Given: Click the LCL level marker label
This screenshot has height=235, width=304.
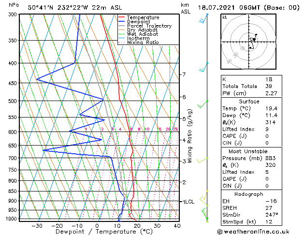Looking at the screenshot, I should (x=189, y=202).
